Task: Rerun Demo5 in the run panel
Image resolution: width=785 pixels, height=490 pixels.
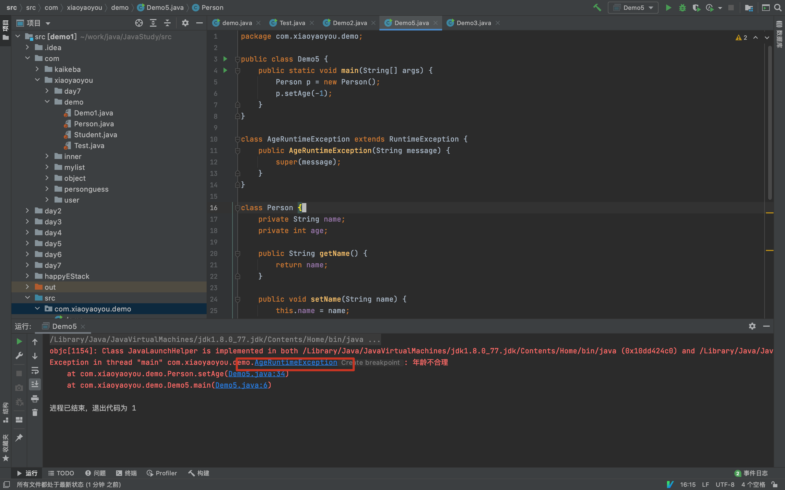Action: (x=19, y=341)
